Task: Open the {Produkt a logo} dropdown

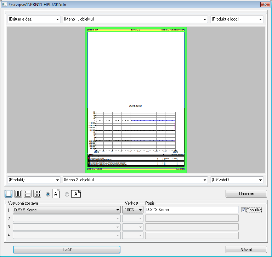Action: click(237, 19)
